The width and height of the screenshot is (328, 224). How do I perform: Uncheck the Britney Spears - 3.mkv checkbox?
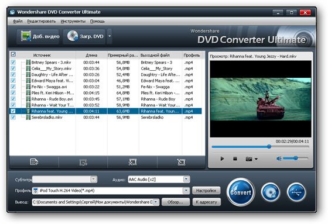click(x=13, y=62)
